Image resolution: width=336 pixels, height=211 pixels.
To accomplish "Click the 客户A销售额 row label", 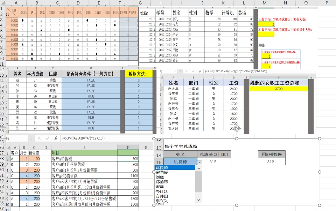I will pyautogui.click(x=84, y=159).
